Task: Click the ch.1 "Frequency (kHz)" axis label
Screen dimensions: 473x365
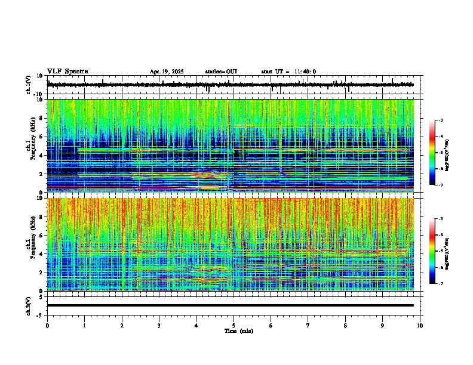Action: [x=33, y=138]
